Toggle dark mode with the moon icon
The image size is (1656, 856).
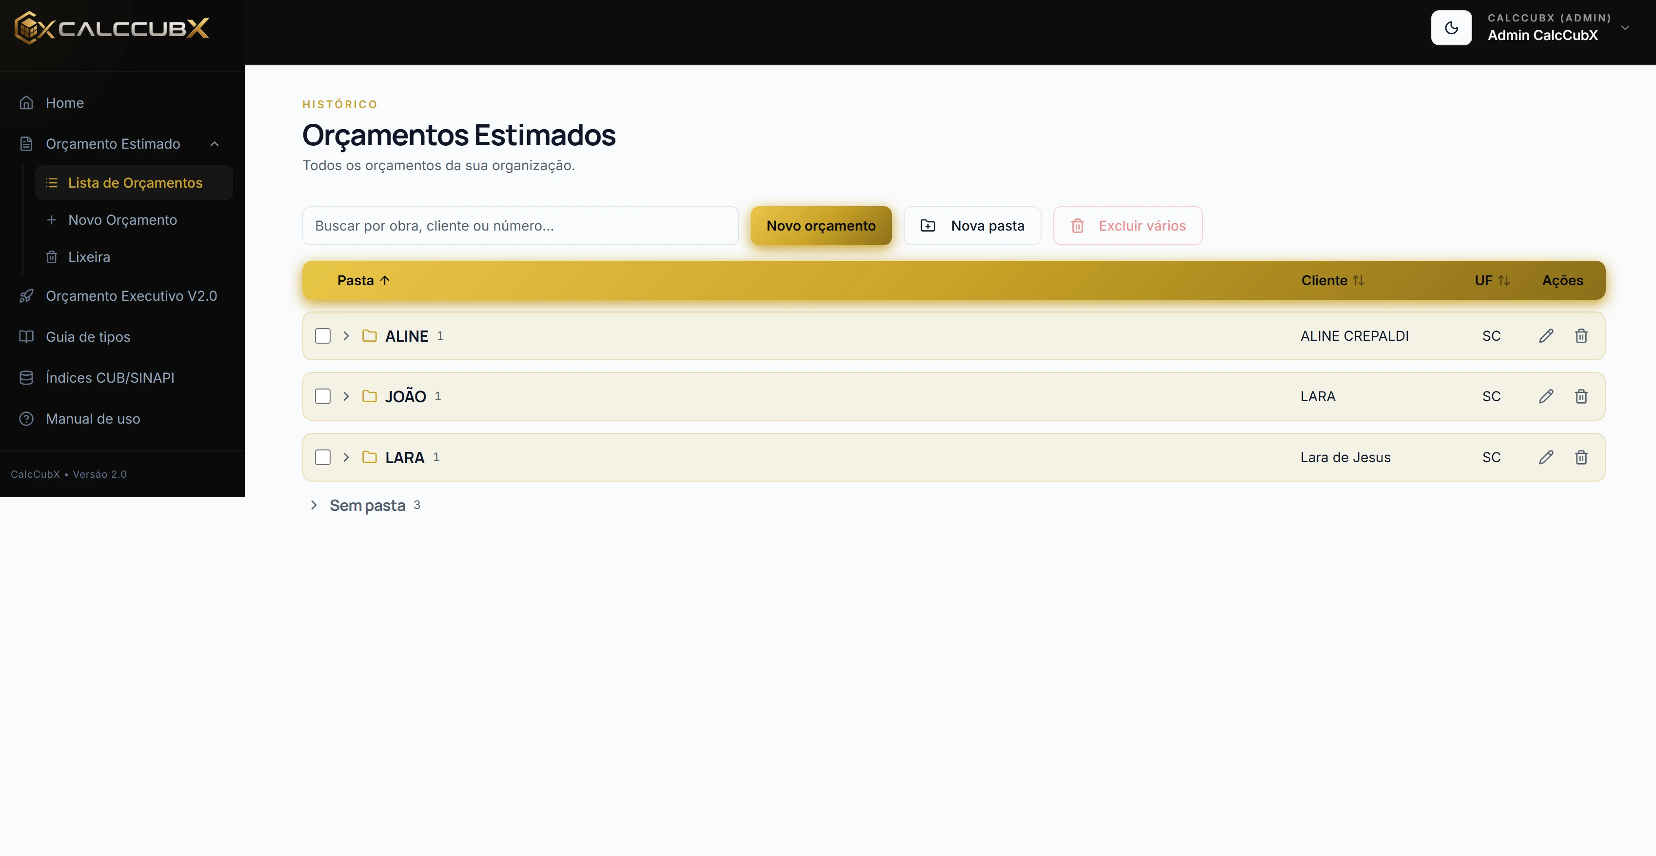[1451, 28]
